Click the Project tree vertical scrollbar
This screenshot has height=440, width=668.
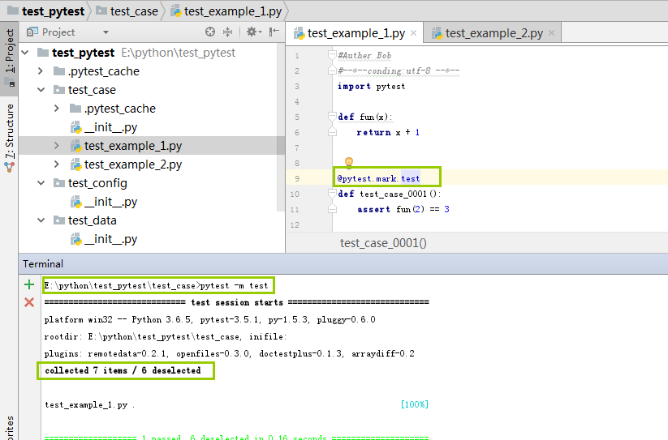tap(281, 127)
